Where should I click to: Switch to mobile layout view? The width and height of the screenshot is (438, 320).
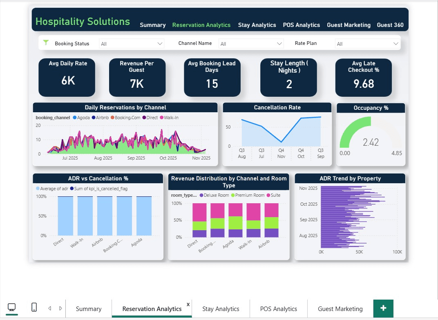click(34, 307)
